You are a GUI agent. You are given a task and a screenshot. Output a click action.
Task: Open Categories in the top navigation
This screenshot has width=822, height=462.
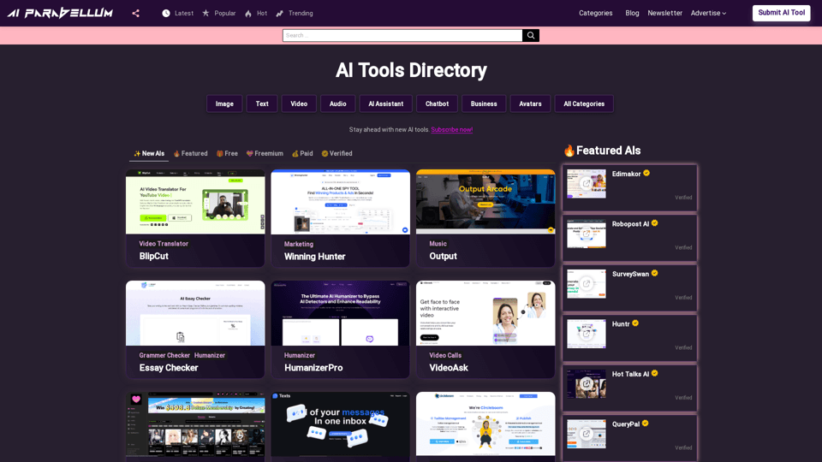tap(596, 13)
